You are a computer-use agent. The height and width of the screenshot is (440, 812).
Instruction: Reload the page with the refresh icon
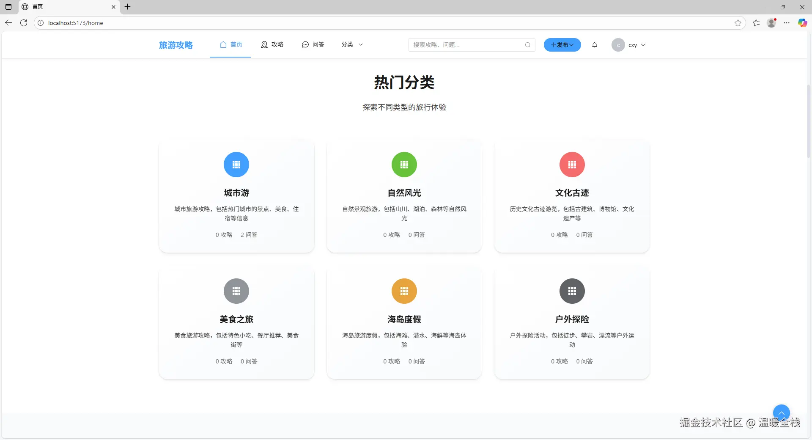point(24,23)
